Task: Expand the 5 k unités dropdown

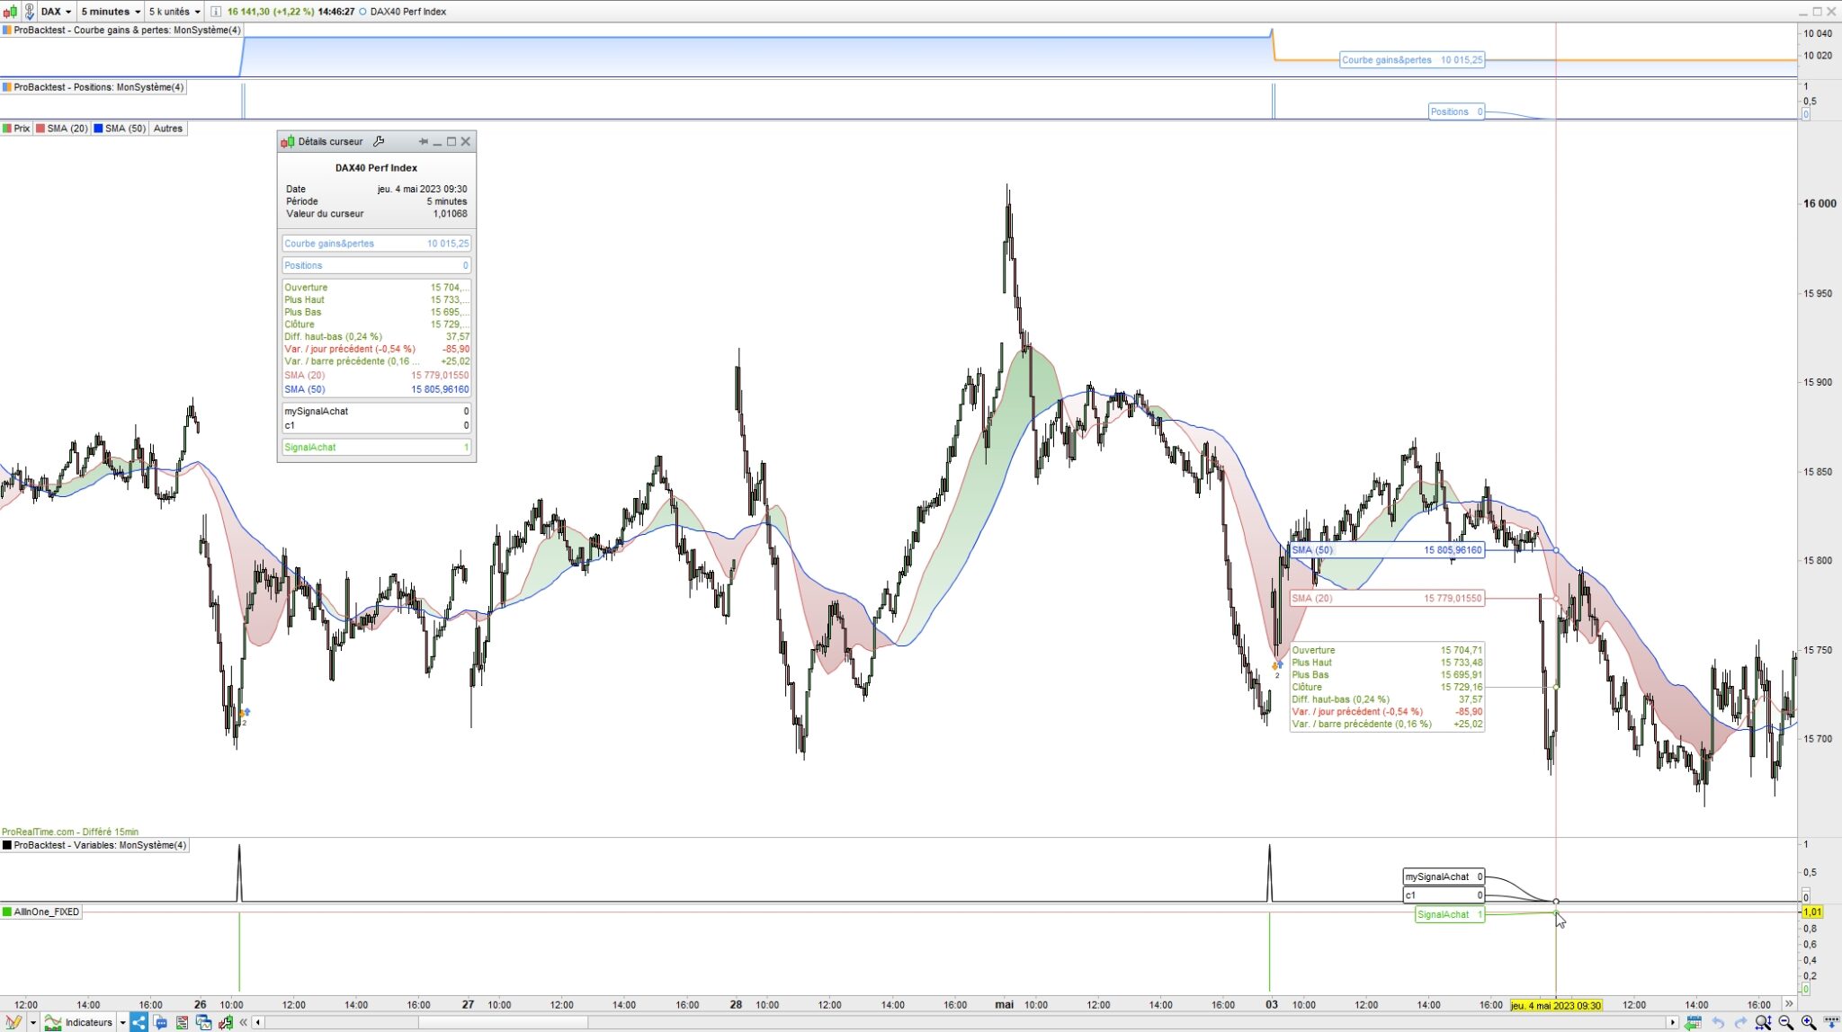Action: [x=174, y=12]
